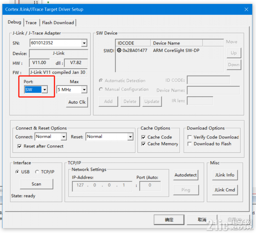Image resolution: width=256 pixels, height=233 pixels.
Task: Open the Flash Download tab
Action: point(58,23)
